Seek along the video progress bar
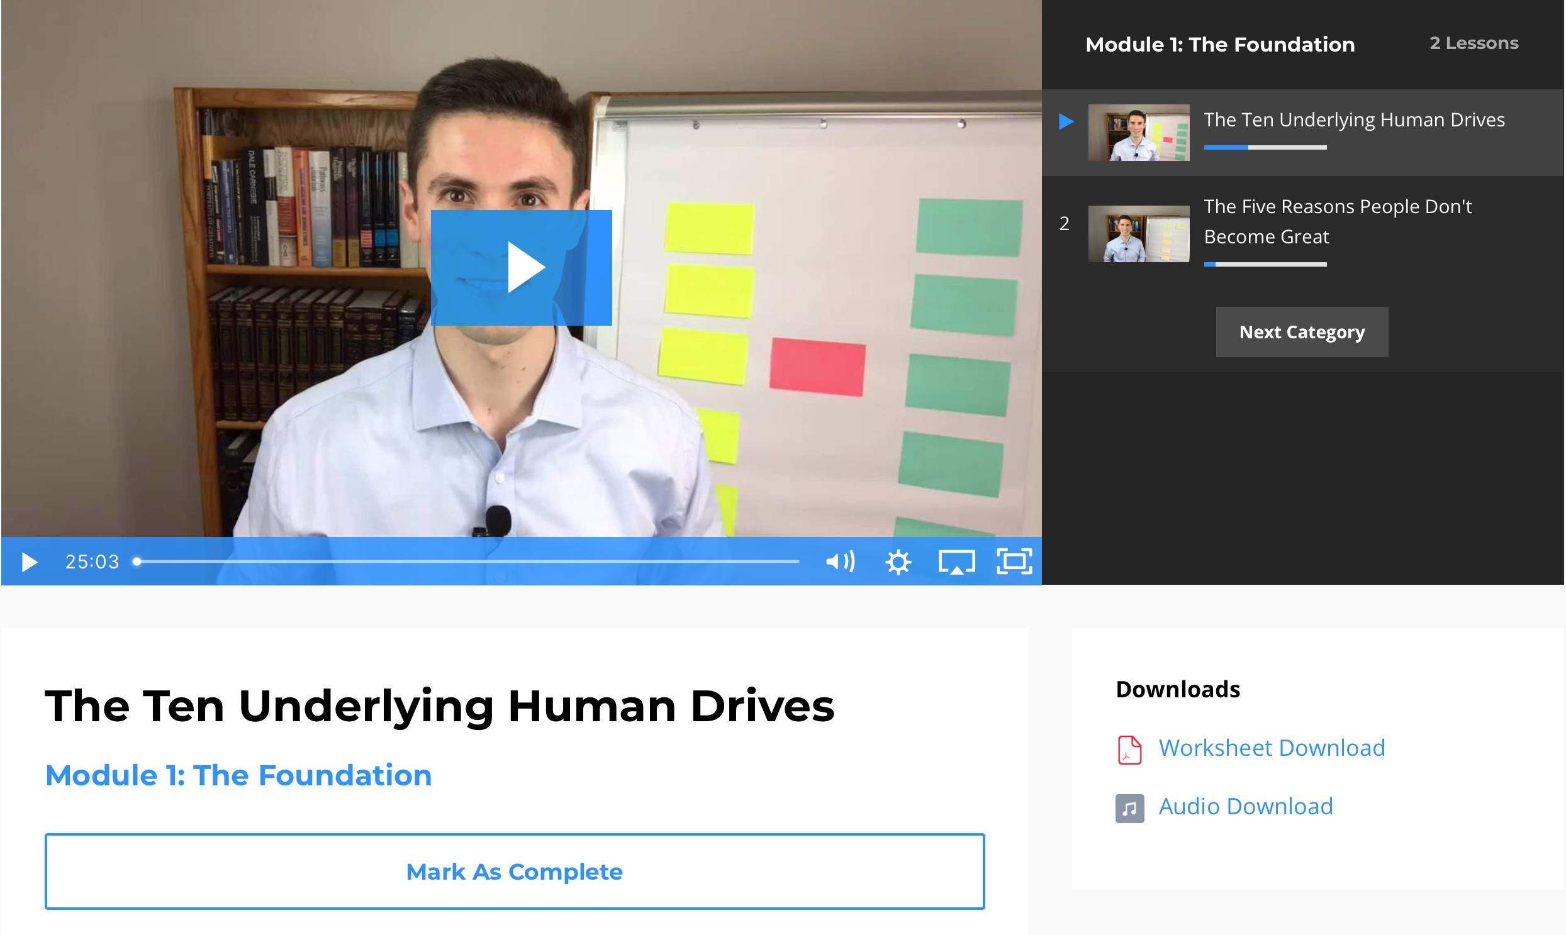Viewport: 1566px width, 935px height. [x=467, y=561]
